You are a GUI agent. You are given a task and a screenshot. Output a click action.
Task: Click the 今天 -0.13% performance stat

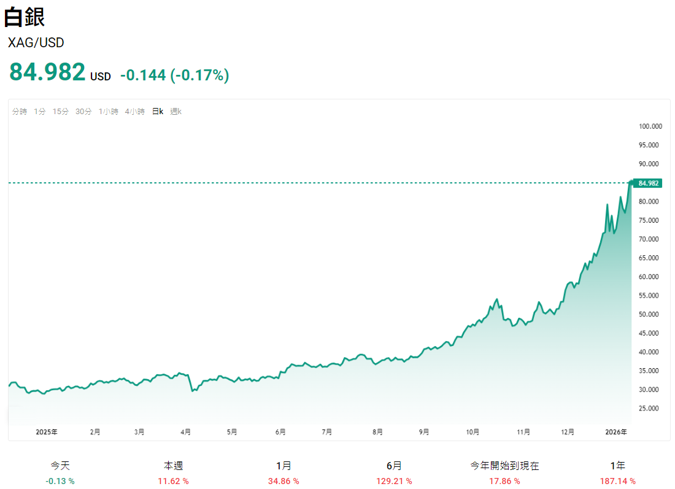coord(60,473)
